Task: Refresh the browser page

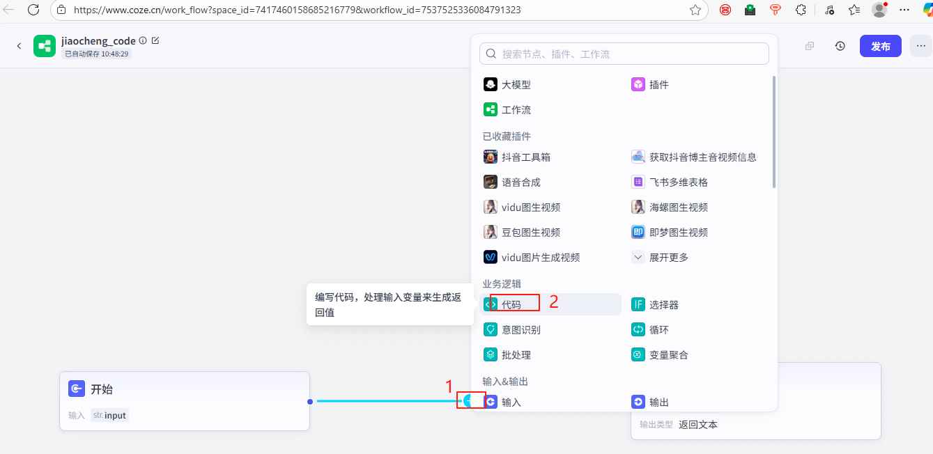Action: 33,10
